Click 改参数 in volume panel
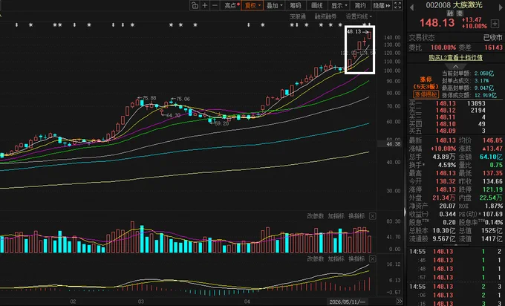 coord(315,216)
